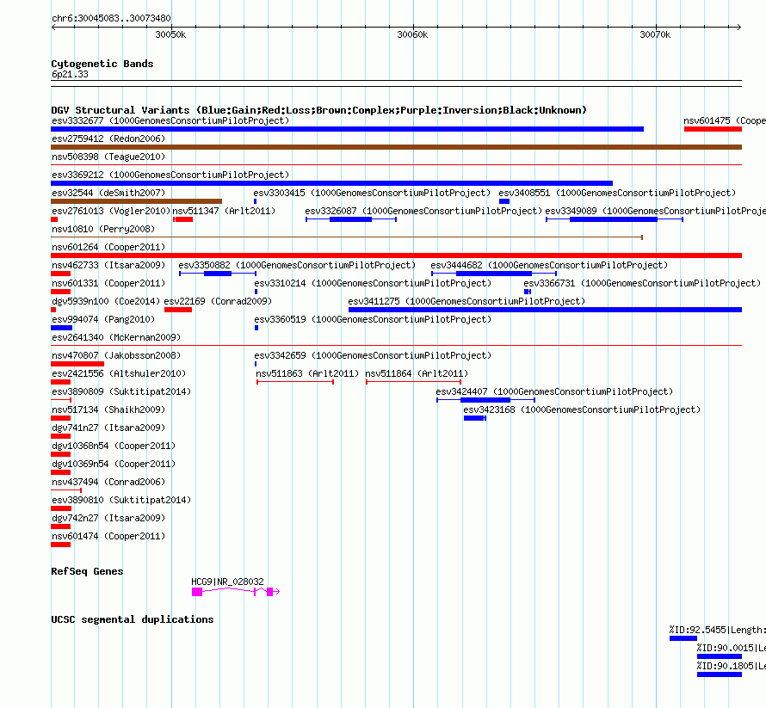Screen dimensions: 766x708
Task: Click the nsv601474 (Cooper2011) label
Action: pyautogui.click(x=108, y=536)
